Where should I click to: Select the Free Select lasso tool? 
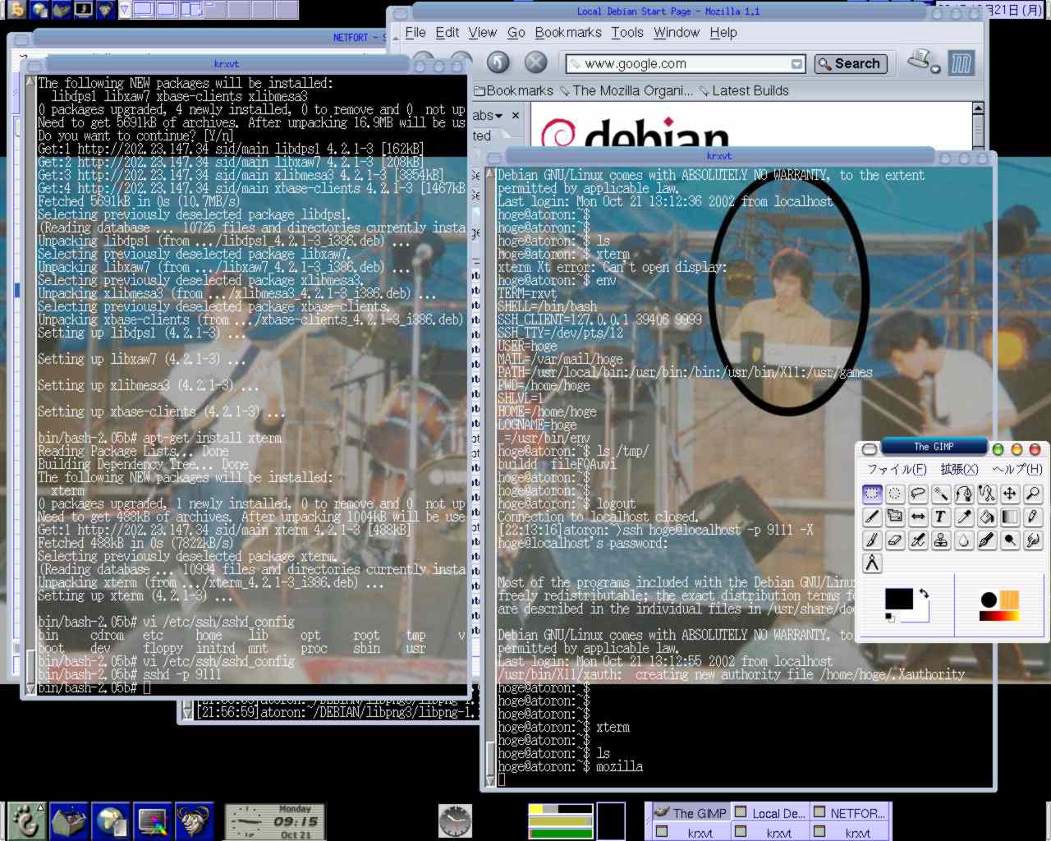[x=918, y=494]
